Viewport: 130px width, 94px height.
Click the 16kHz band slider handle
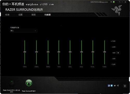point(105,52)
